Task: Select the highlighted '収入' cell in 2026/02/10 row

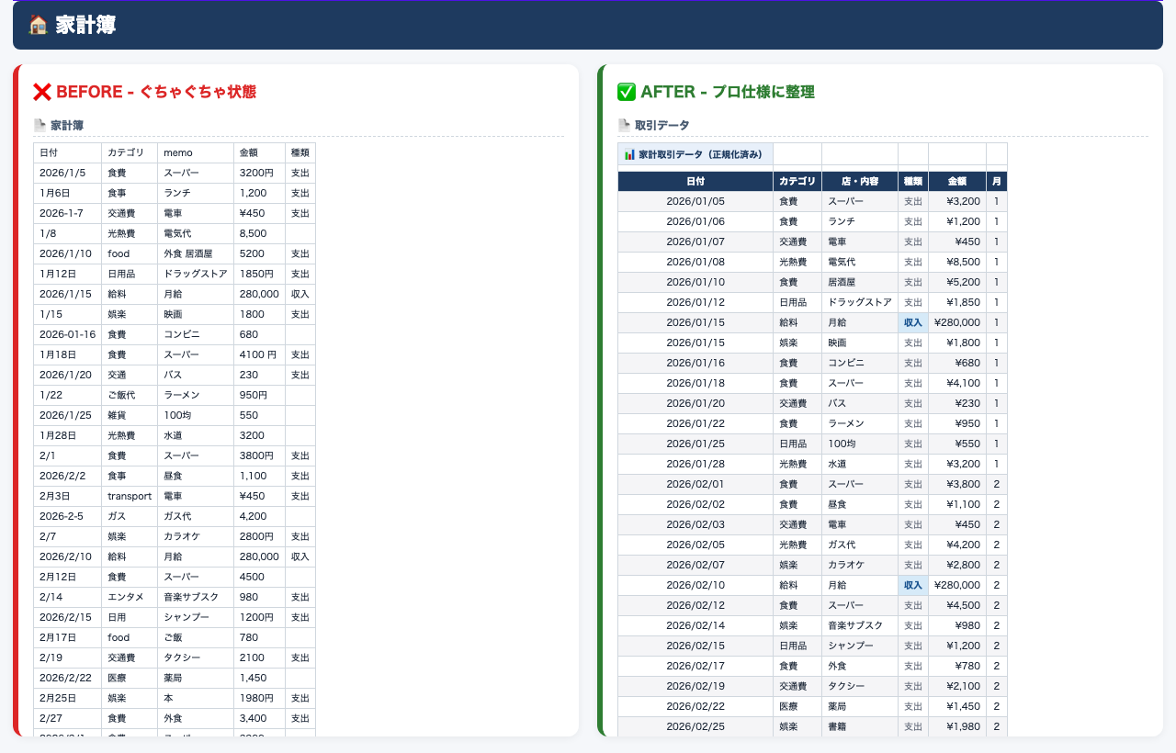Action: click(x=913, y=585)
